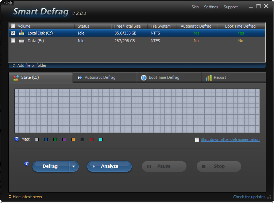
Task: Click Boot Time Defrag column header
Action: tap(240, 26)
